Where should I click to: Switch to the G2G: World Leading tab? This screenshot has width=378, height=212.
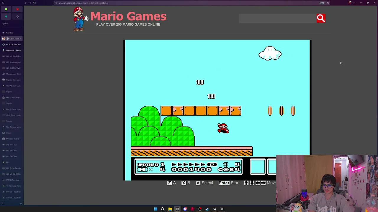[x=12, y=115]
